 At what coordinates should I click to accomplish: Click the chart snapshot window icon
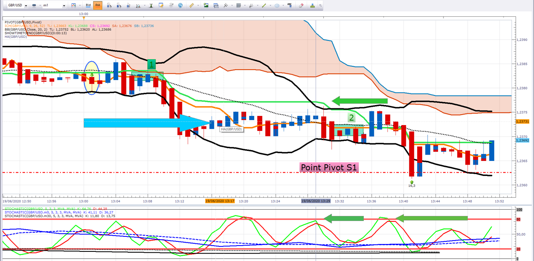[x=217, y=6]
